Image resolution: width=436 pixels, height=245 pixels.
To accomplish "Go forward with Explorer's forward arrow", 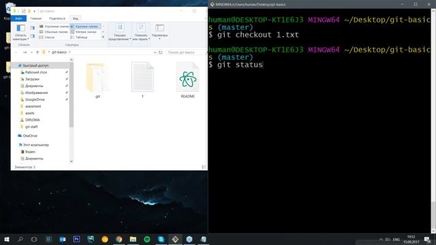I will (25, 52).
